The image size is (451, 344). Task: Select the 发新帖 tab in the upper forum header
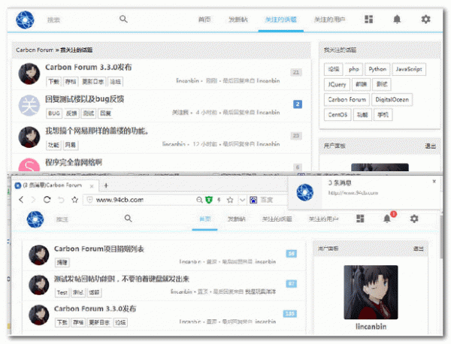pyautogui.click(x=238, y=20)
